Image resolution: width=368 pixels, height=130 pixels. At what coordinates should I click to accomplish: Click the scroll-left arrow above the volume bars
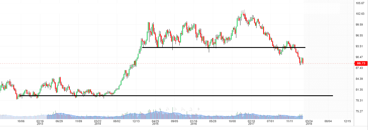pos(160,109)
